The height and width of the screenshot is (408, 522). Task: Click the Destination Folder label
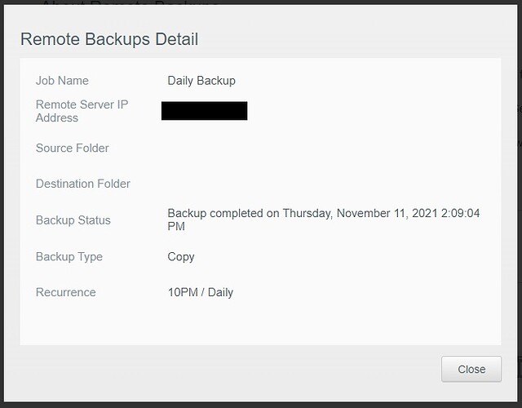83,184
